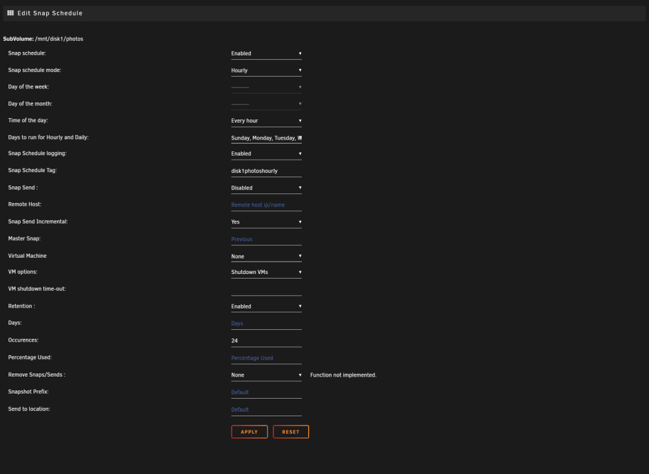Click the VM shutdown time-out field
The width and height of the screenshot is (649, 474).
coord(266,290)
